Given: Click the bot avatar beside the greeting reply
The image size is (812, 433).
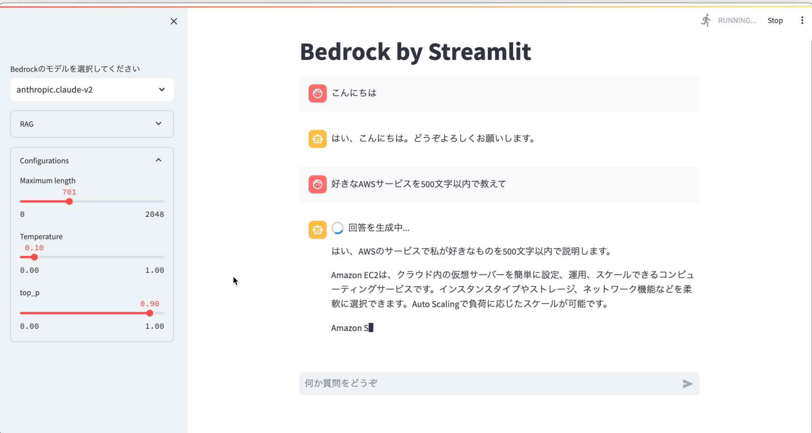Looking at the screenshot, I should [x=317, y=138].
